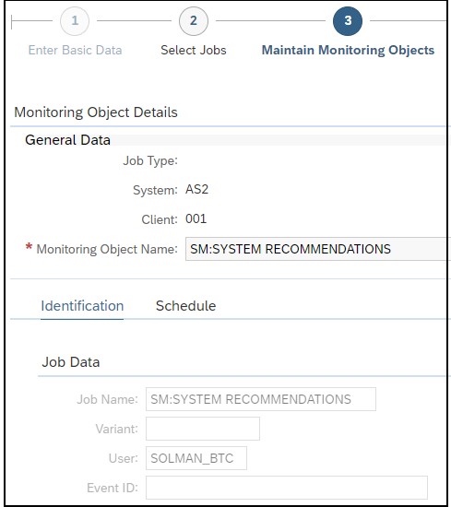451x507 pixels.
Task: Click the Variant field
Action: click(x=203, y=429)
